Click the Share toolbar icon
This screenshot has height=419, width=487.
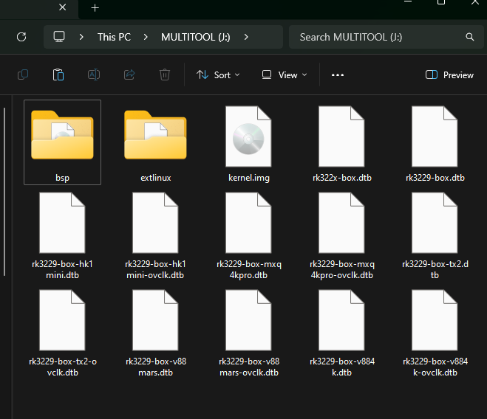129,75
